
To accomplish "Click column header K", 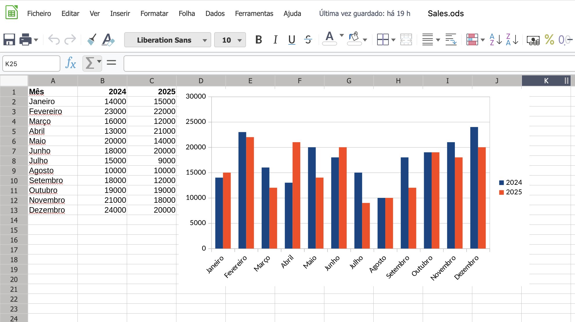I will coord(546,81).
